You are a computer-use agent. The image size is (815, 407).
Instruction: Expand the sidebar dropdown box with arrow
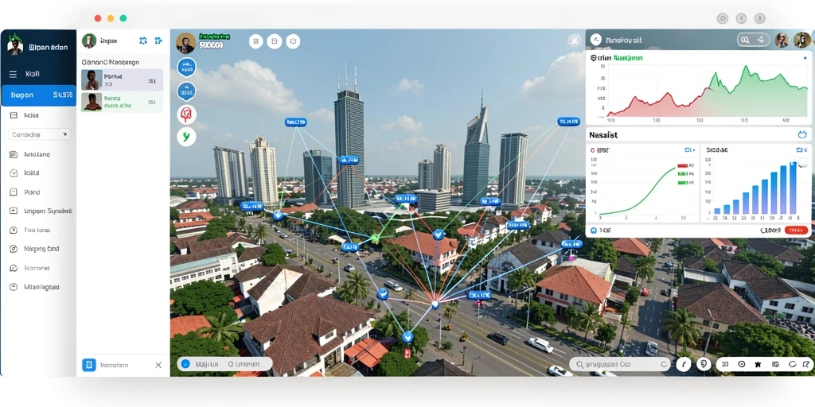pyautogui.click(x=40, y=134)
